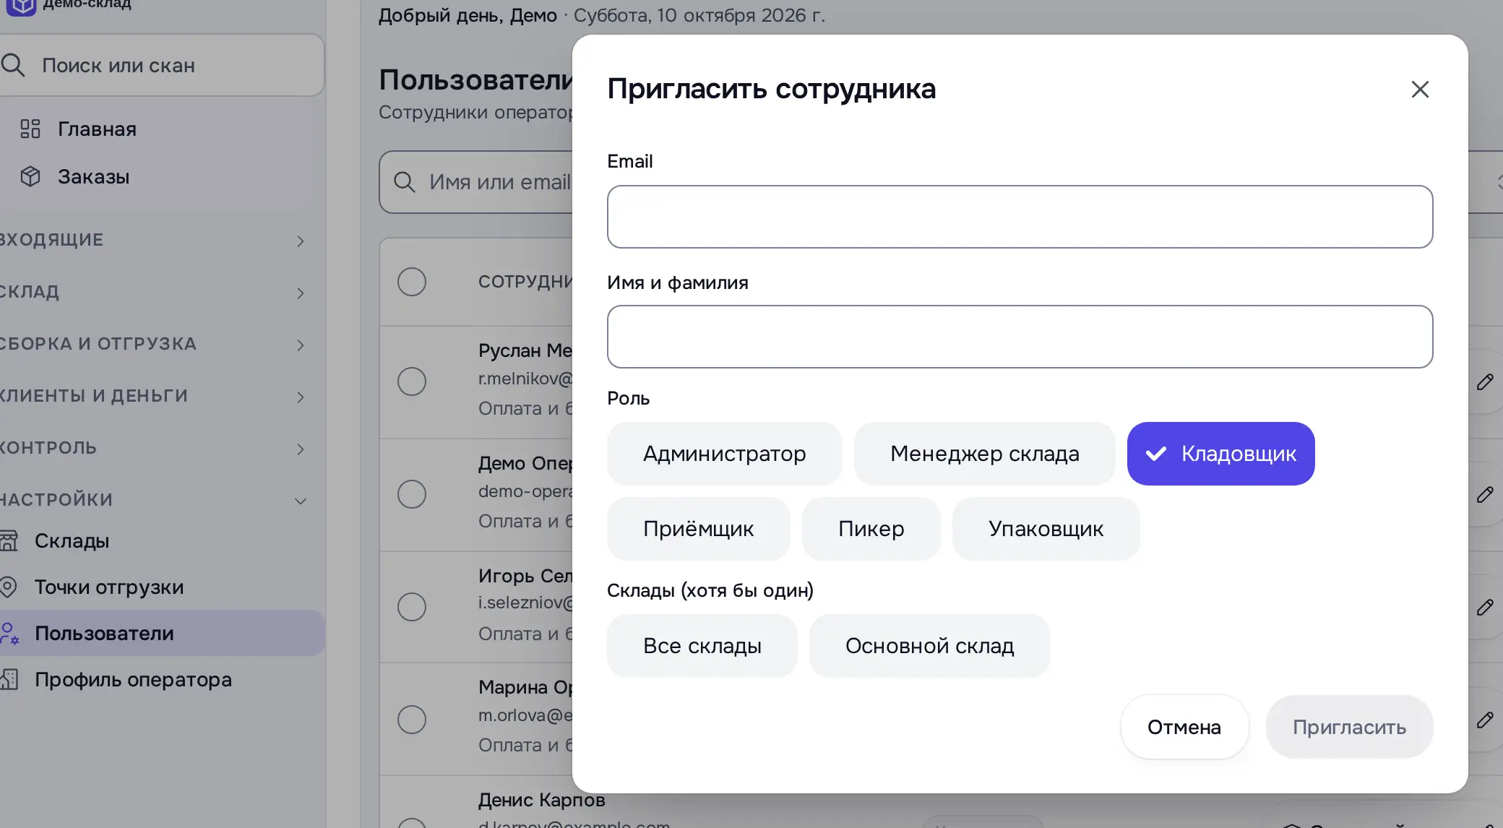The width and height of the screenshot is (1503, 828).
Task: Click the Заказы box icon
Action: pyautogui.click(x=30, y=177)
